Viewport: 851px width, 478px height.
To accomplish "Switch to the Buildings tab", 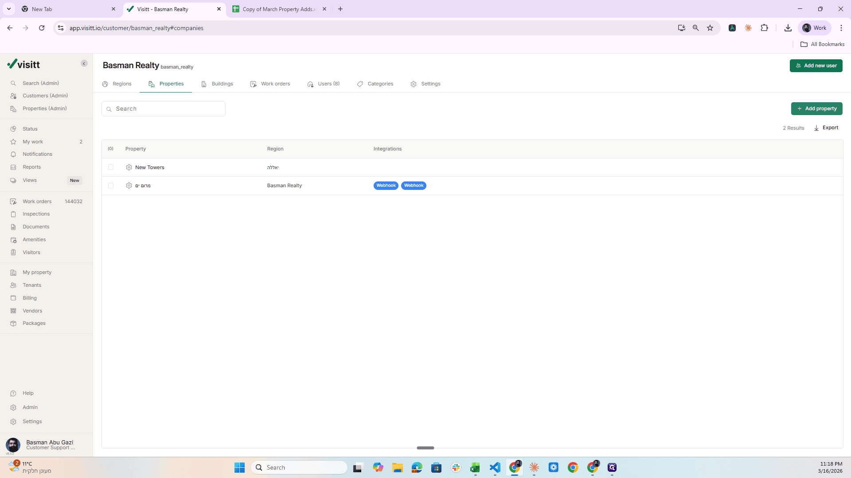I will [217, 84].
